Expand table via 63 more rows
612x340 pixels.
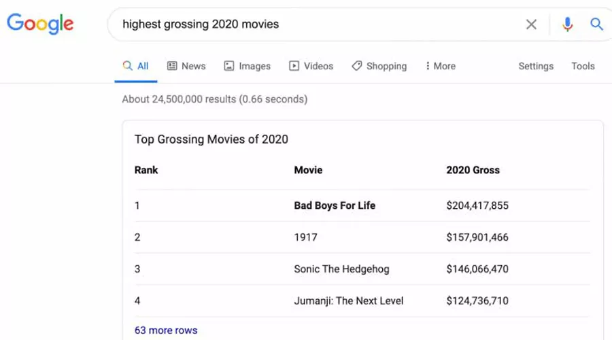click(166, 330)
